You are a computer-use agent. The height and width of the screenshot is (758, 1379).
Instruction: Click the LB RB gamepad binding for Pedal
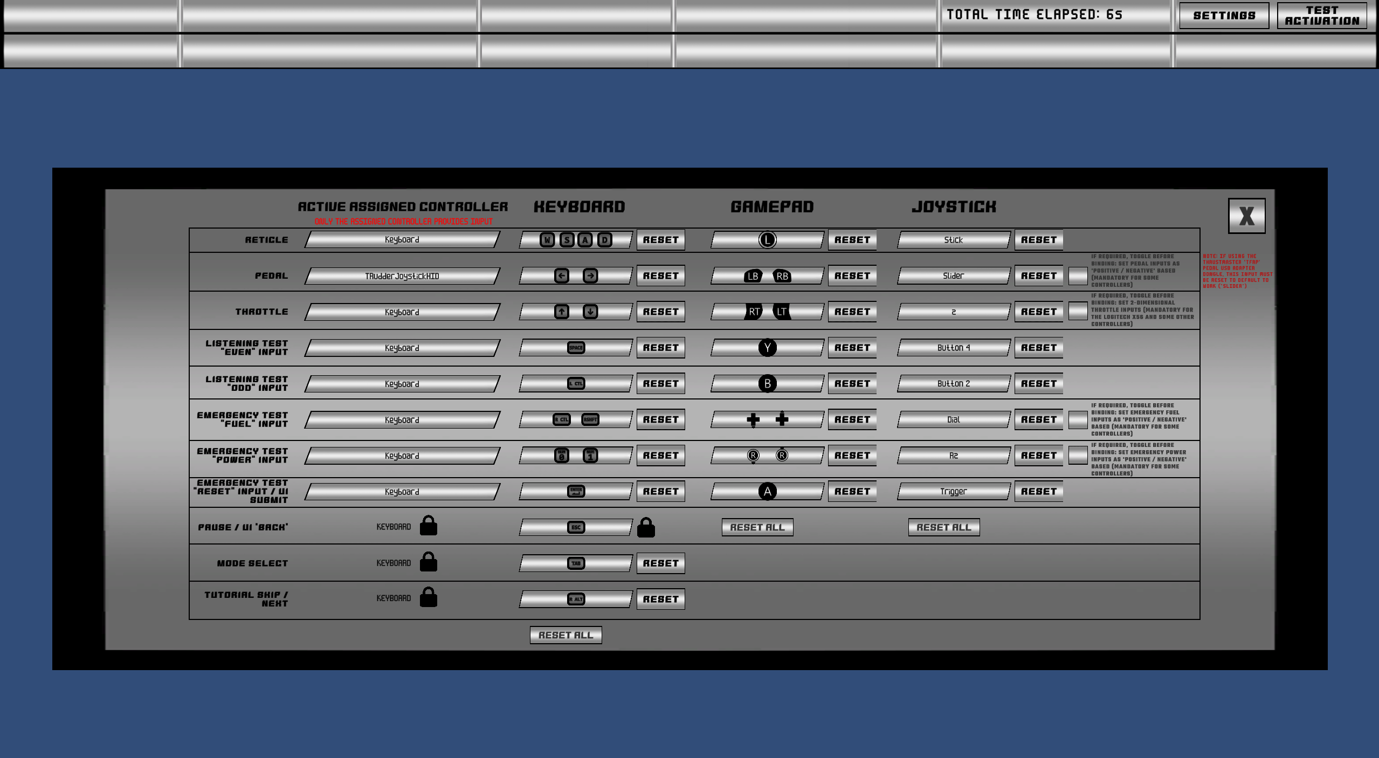coord(767,276)
